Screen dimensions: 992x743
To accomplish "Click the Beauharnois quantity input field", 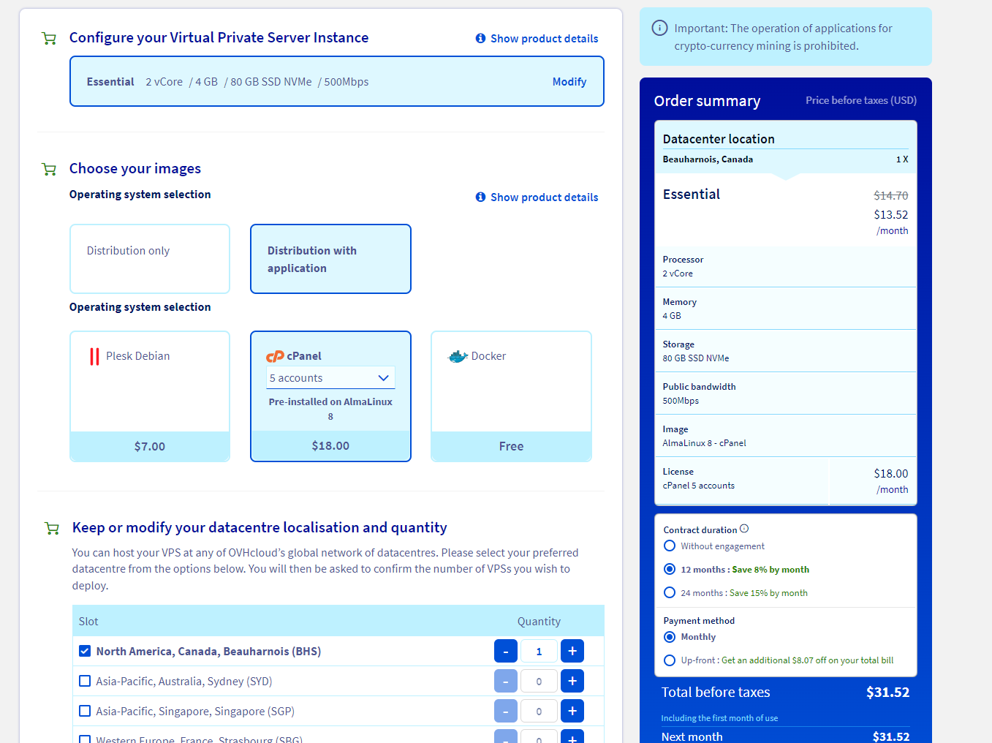I will click(539, 651).
